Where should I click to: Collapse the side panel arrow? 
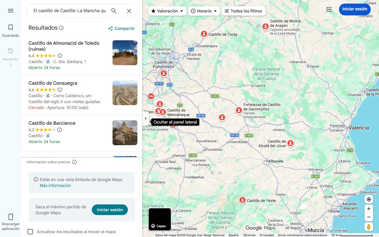[145, 118]
